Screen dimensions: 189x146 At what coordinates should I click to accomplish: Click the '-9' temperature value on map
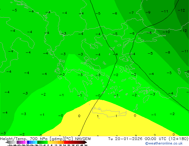point(148,12)
